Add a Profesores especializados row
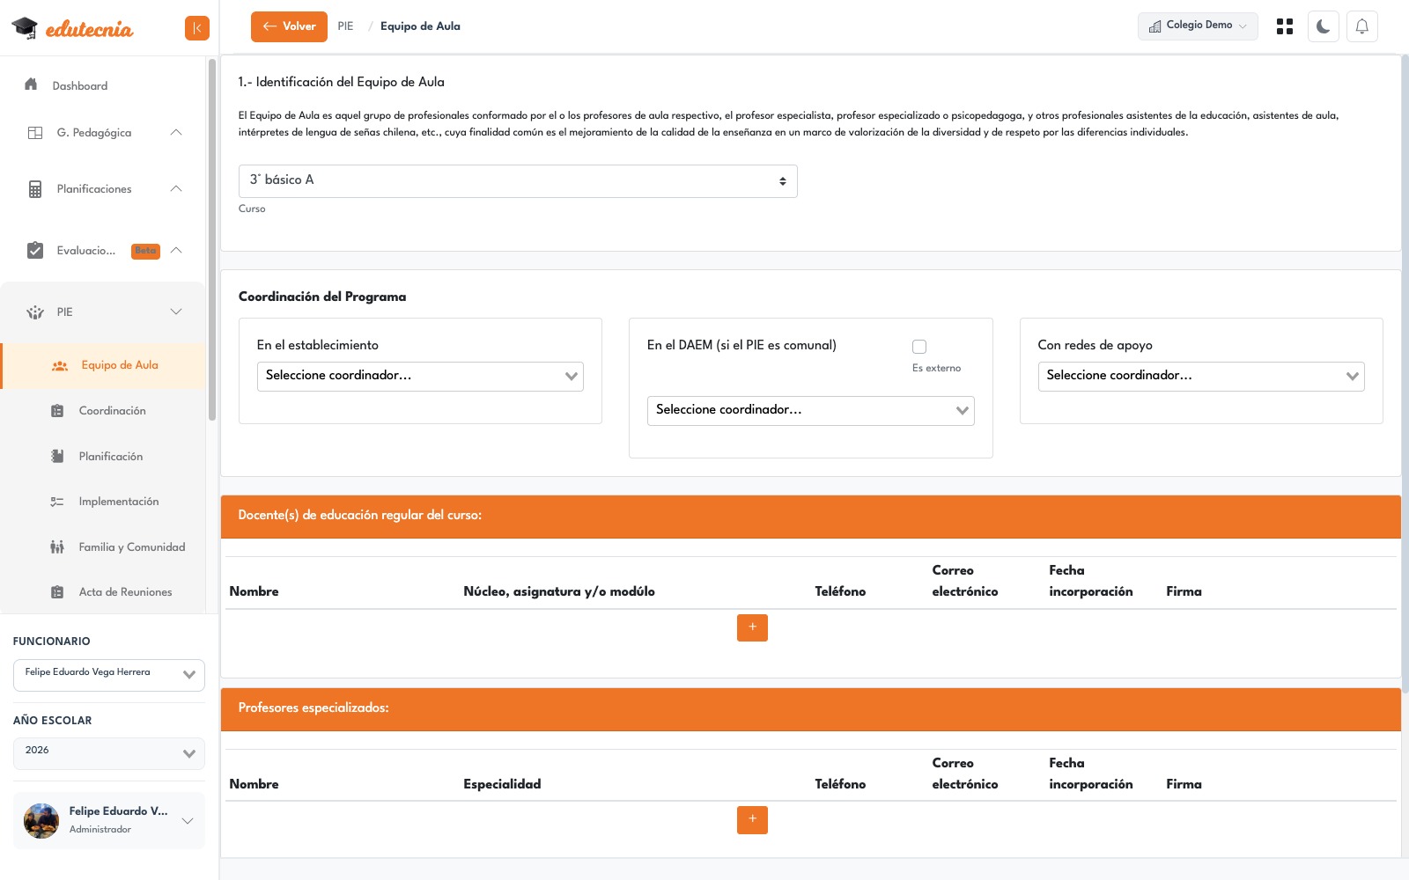1409x880 pixels. point(752,819)
